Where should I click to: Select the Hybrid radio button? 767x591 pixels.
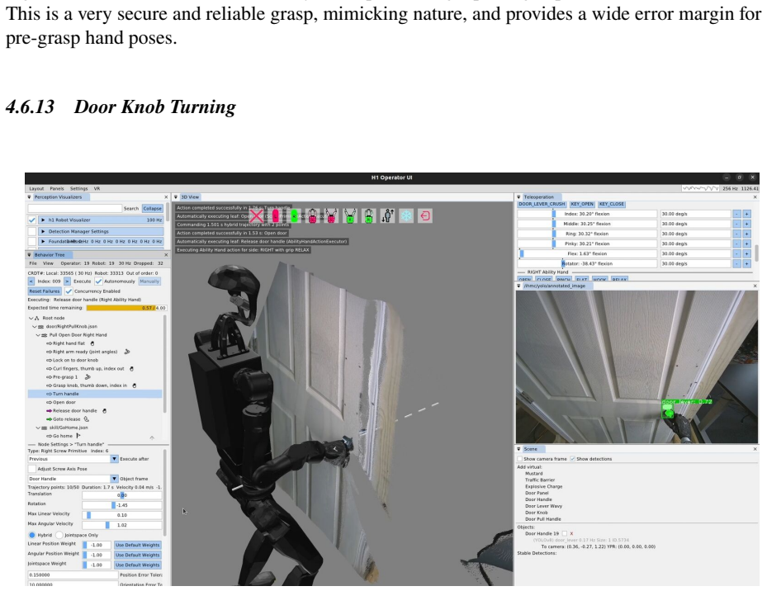point(32,535)
